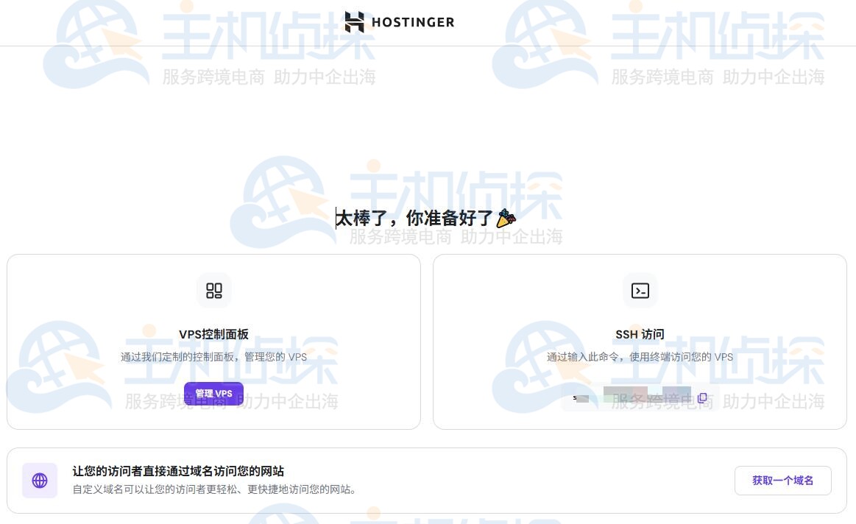Image resolution: width=856 pixels, height=524 pixels.
Task: Select the SSH access card
Action: click(x=640, y=341)
